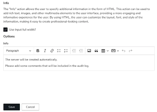Screen dimensions: 157x112
Task: Place cursor in the audit log sentence
Action: 47,66
